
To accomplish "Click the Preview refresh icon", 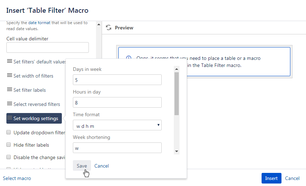I will pyautogui.click(x=109, y=28).
